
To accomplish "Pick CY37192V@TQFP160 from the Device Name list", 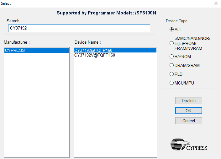I will (x=95, y=55).
